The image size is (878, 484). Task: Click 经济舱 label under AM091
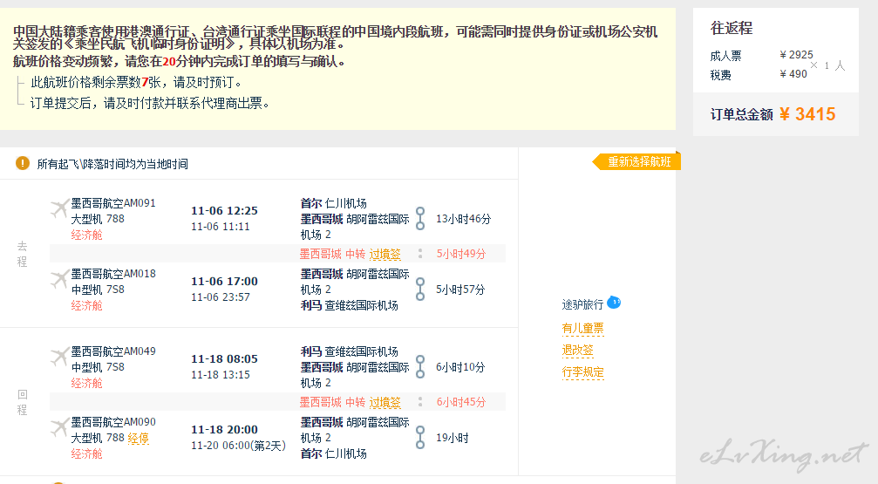[x=87, y=235]
